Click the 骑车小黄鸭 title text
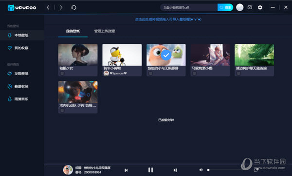Viewport: 292px width, 176px height. point(112,68)
